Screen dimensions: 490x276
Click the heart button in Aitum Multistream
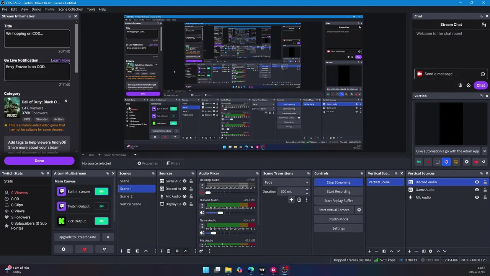point(84,249)
